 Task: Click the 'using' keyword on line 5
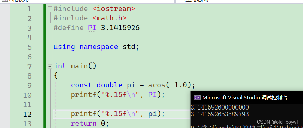(64, 47)
